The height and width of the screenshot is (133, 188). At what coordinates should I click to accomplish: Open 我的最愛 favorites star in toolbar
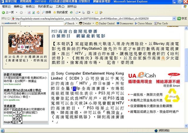coord(60,12)
